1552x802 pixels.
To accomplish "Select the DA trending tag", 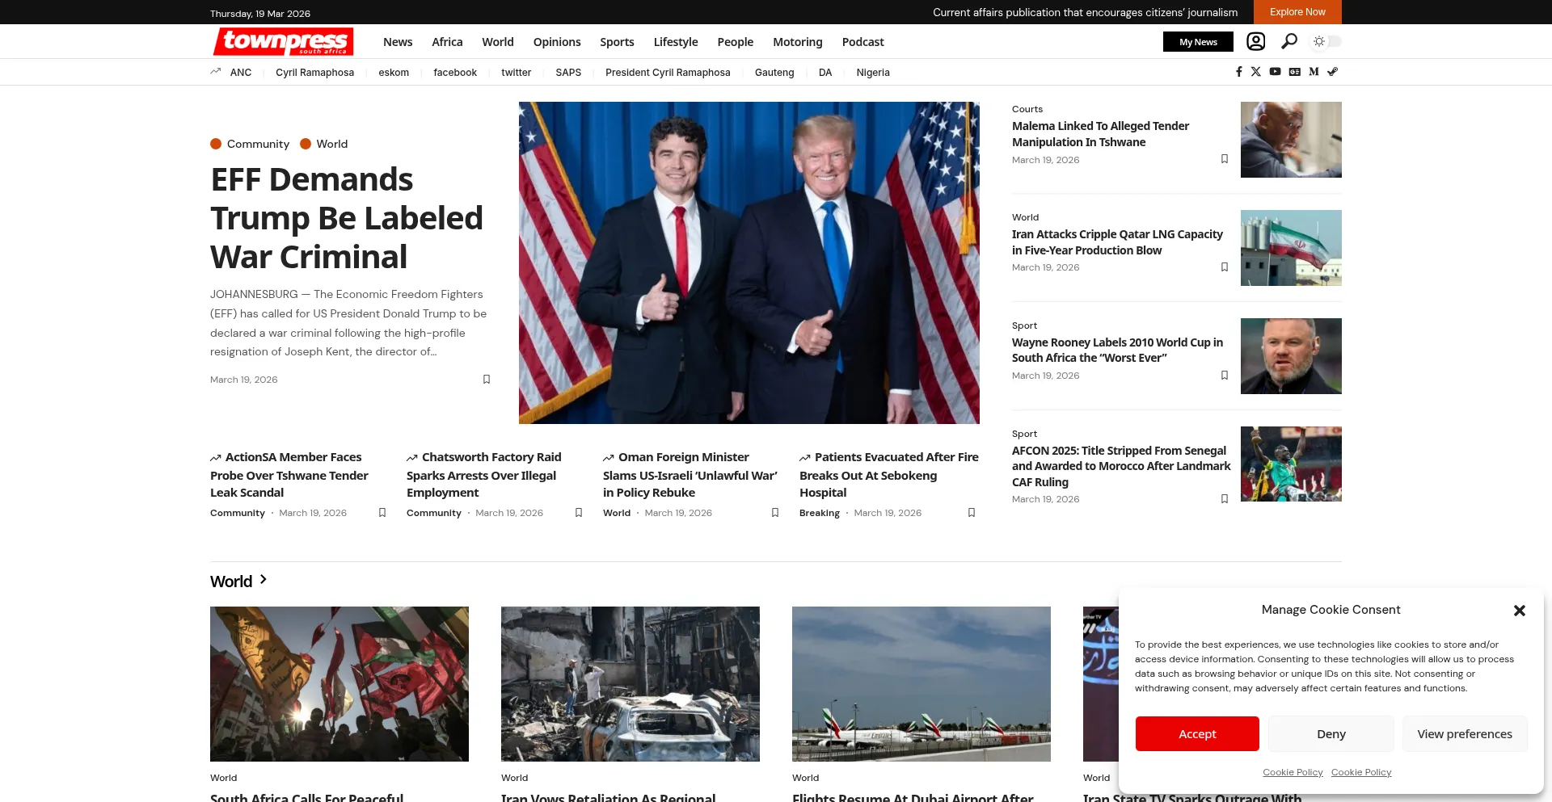I will [825, 73].
